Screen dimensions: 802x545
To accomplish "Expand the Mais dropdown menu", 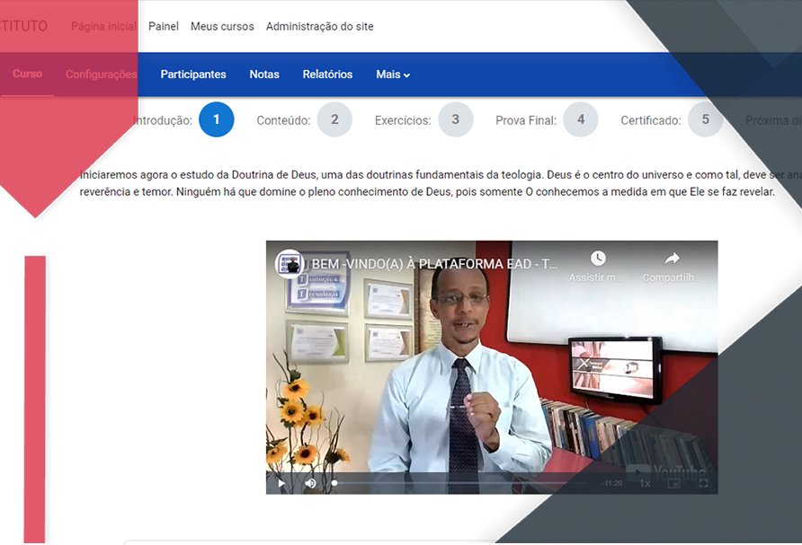I will 393,75.
